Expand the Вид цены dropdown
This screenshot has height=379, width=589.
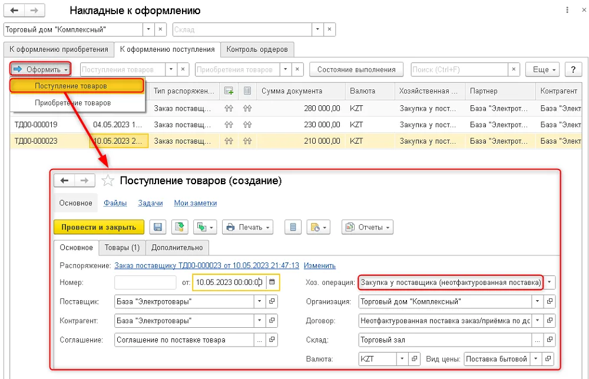click(536, 359)
